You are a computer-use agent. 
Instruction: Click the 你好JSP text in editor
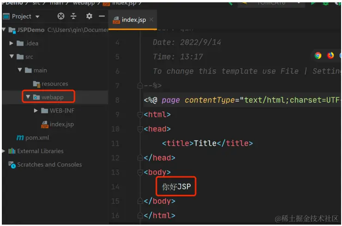point(176,187)
